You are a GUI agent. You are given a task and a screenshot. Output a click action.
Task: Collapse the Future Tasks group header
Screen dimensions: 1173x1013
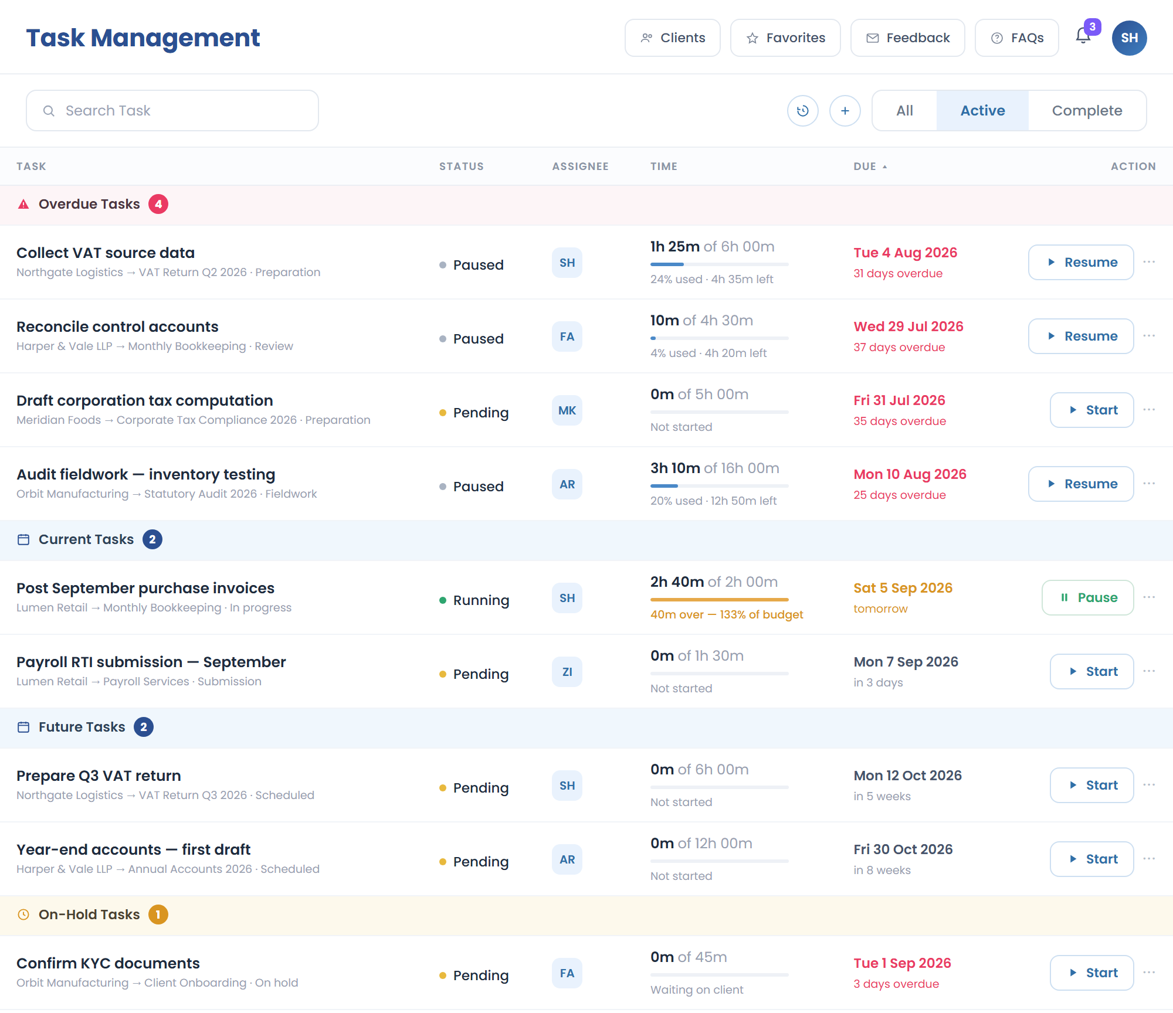click(x=586, y=728)
